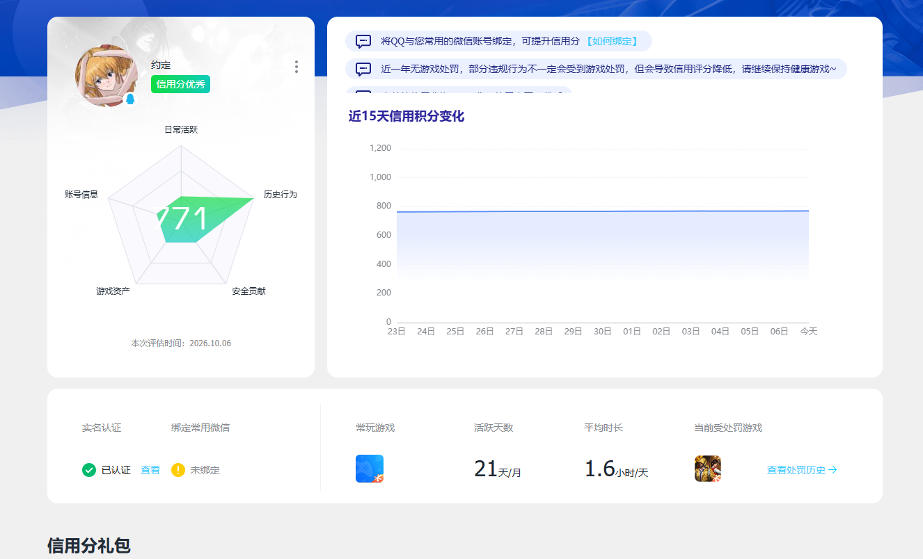The height and width of the screenshot is (559, 923).
Task: Click the 23日 label on chart axis
Action: tap(397, 332)
